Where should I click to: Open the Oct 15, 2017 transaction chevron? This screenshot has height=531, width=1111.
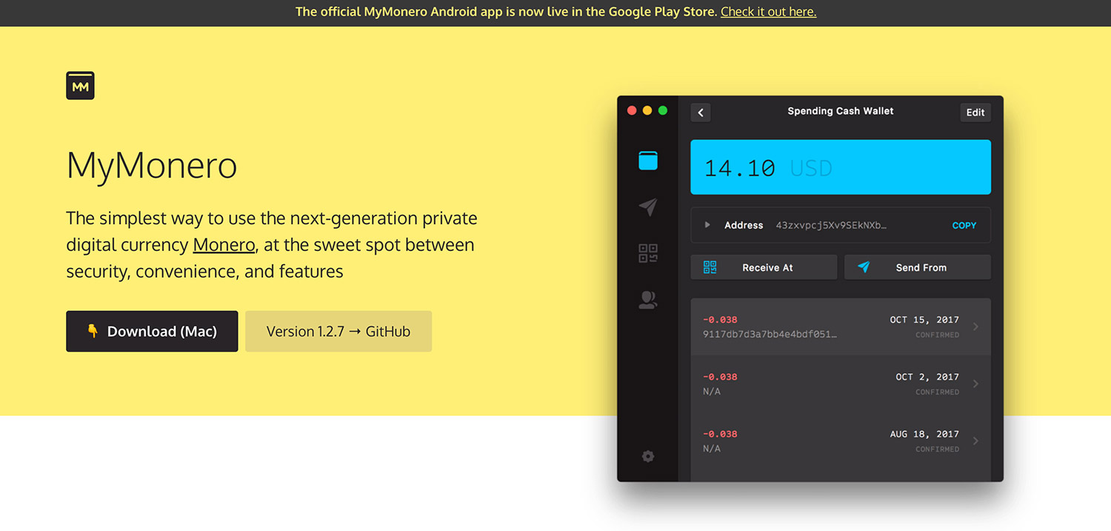pos(975,327)
